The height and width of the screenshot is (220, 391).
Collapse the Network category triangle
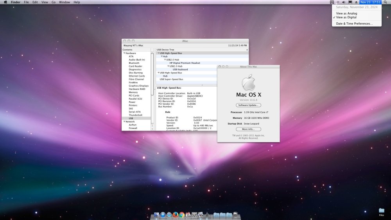(x=124, y=122)
